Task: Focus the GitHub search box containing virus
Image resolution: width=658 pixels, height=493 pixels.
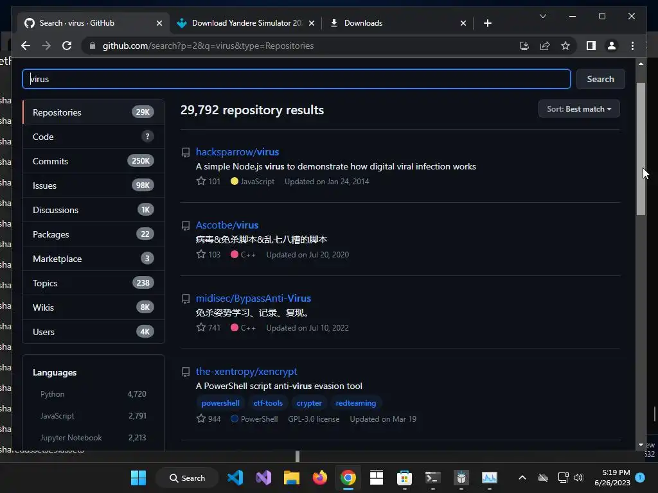Action: [x=296, y=79]
